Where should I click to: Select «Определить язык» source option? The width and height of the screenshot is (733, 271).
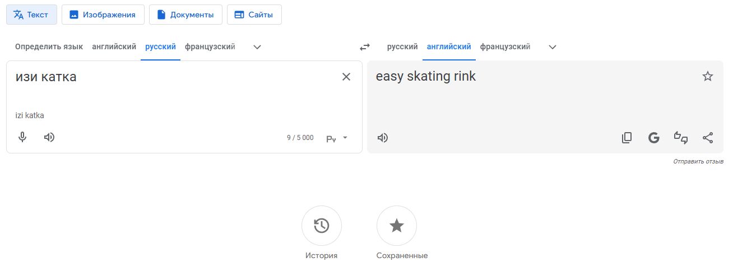[x=49, y=47]
